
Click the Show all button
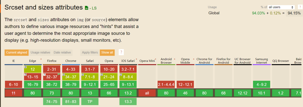click(107, 53)
